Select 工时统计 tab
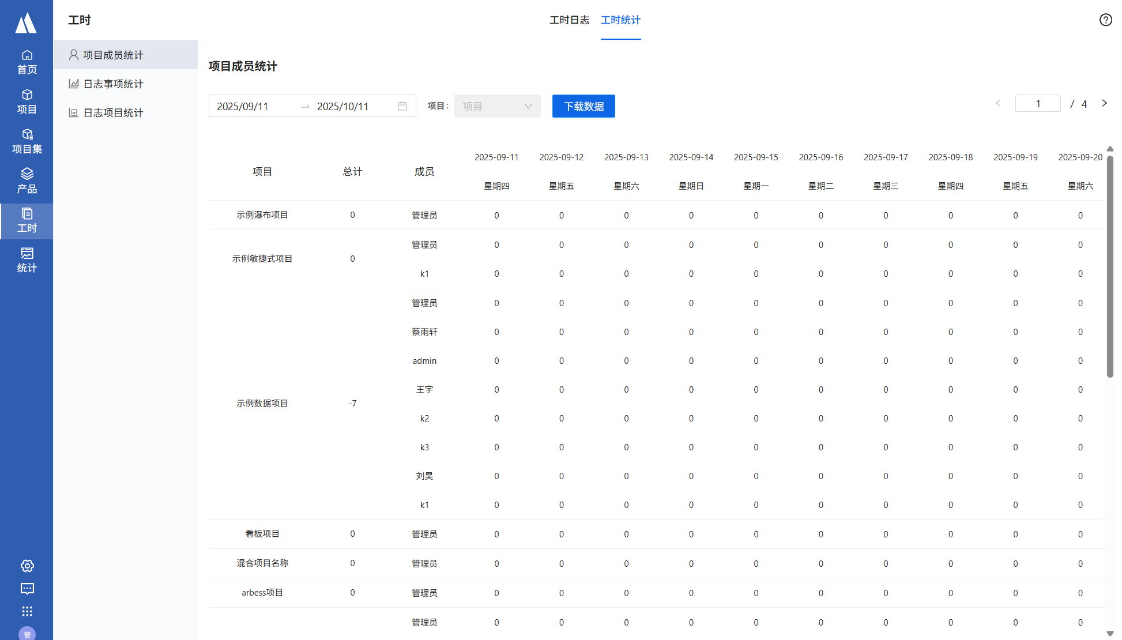Screen dimensions: 1122x640 click(x=620, y=20)
